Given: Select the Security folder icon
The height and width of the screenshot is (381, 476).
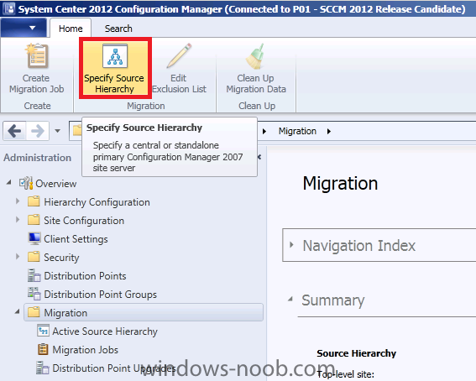Looking at the screenshot, I should tap(34, 257).
